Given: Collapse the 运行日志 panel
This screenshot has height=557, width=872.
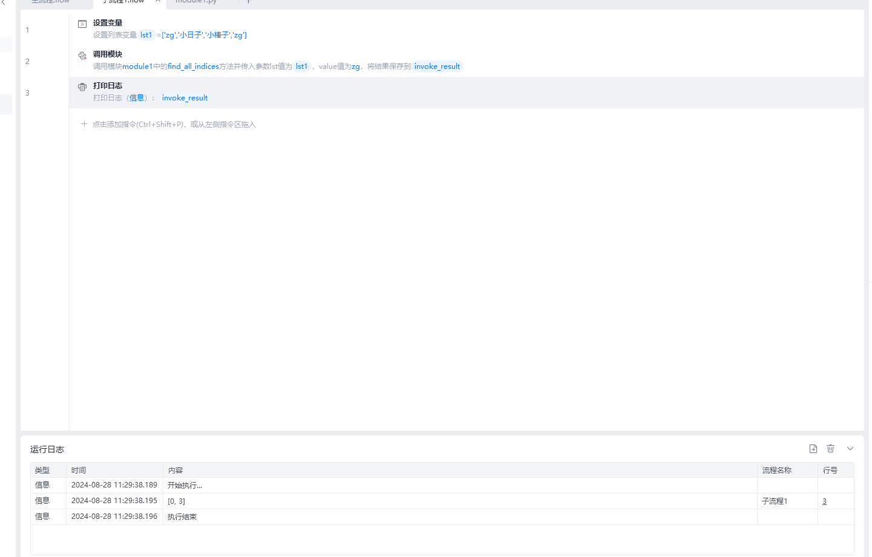Looking at the screenshot, I should (x=850, y=449).
